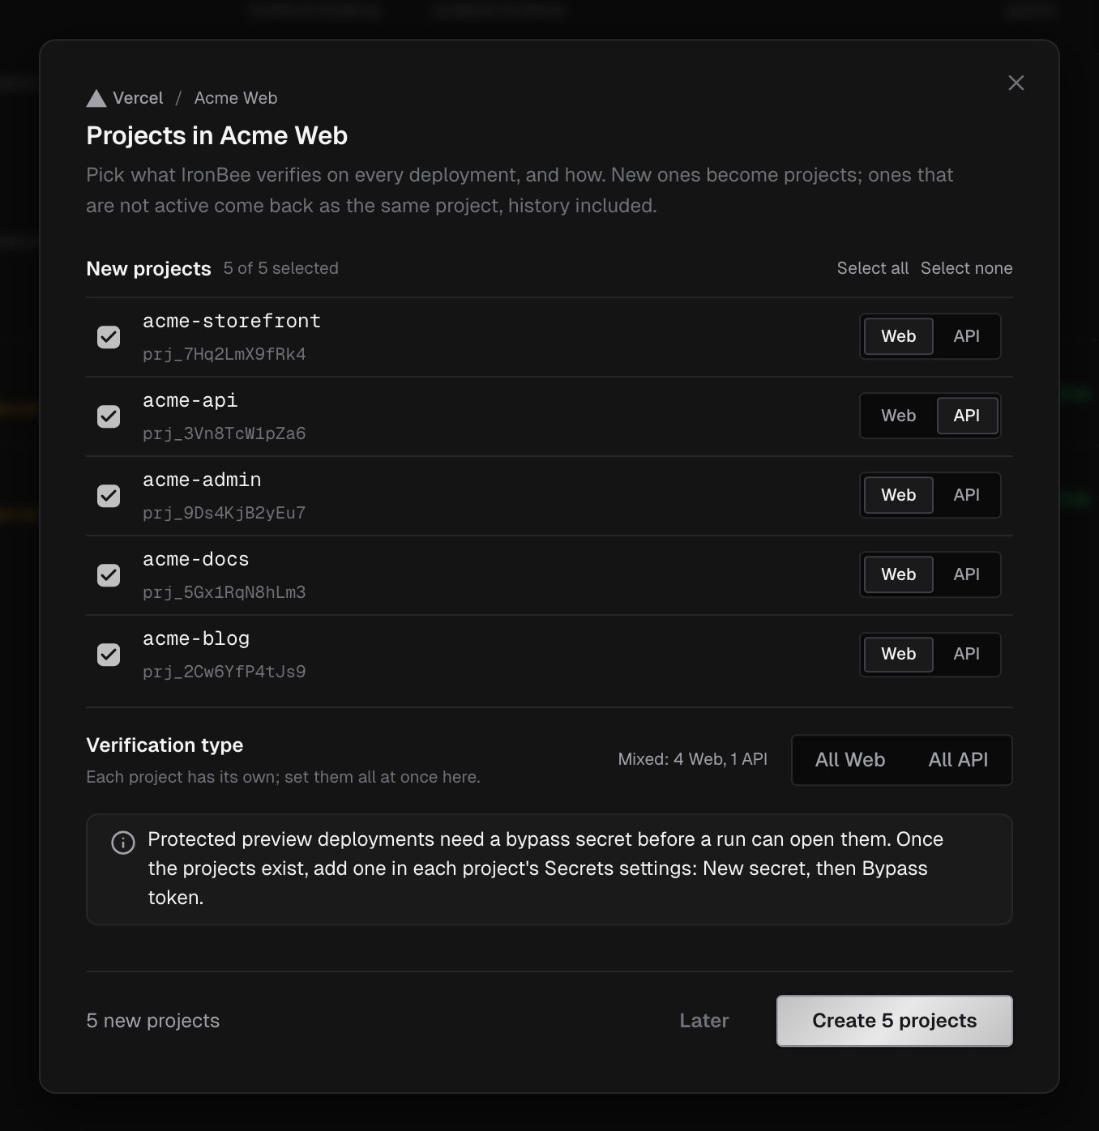1099x1131 pixels.
Task: Click the acme-admin project name
Action: point(202,480)
